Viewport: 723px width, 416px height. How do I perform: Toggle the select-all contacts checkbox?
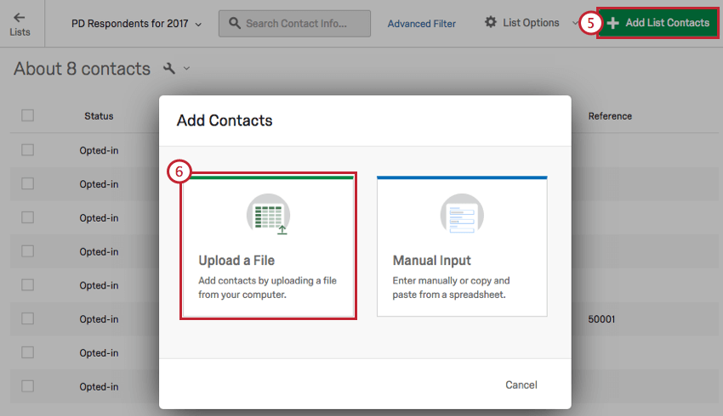click(x=28, y=116)
